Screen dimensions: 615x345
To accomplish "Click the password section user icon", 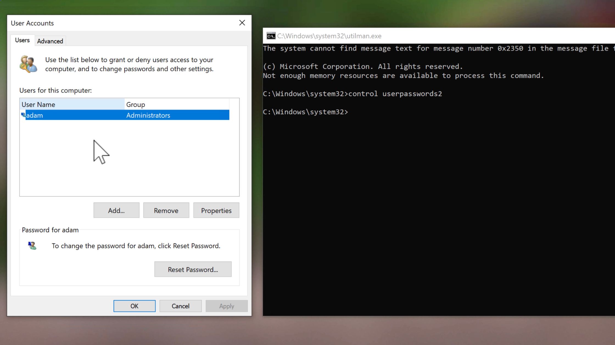I will 32,246.
